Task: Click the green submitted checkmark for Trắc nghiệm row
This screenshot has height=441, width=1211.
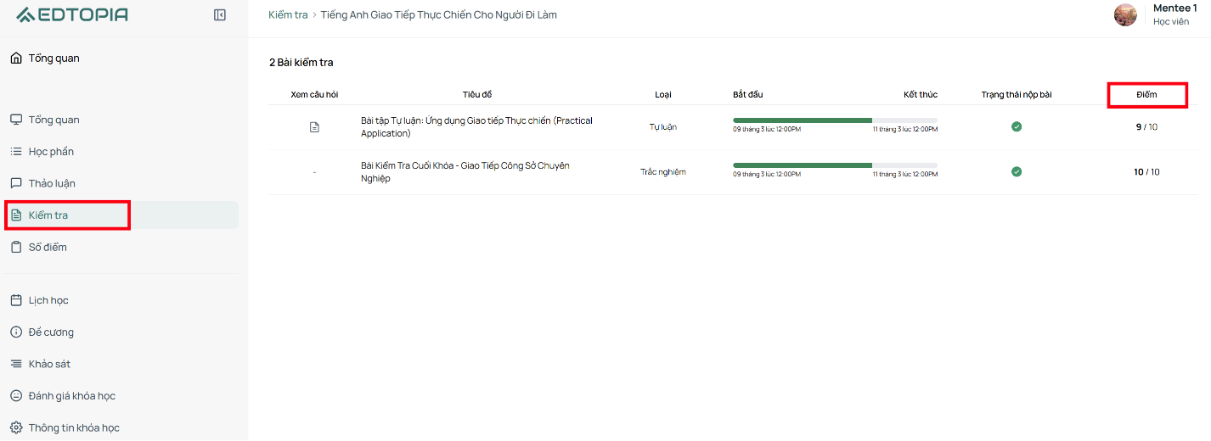Action: click(1017, 171)
